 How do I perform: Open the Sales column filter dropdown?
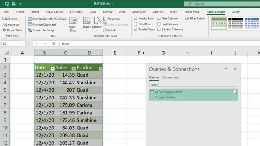pyautogui.click(x=74, y=69)
